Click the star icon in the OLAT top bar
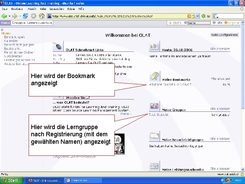245x184 pixels. click(170, 23)
